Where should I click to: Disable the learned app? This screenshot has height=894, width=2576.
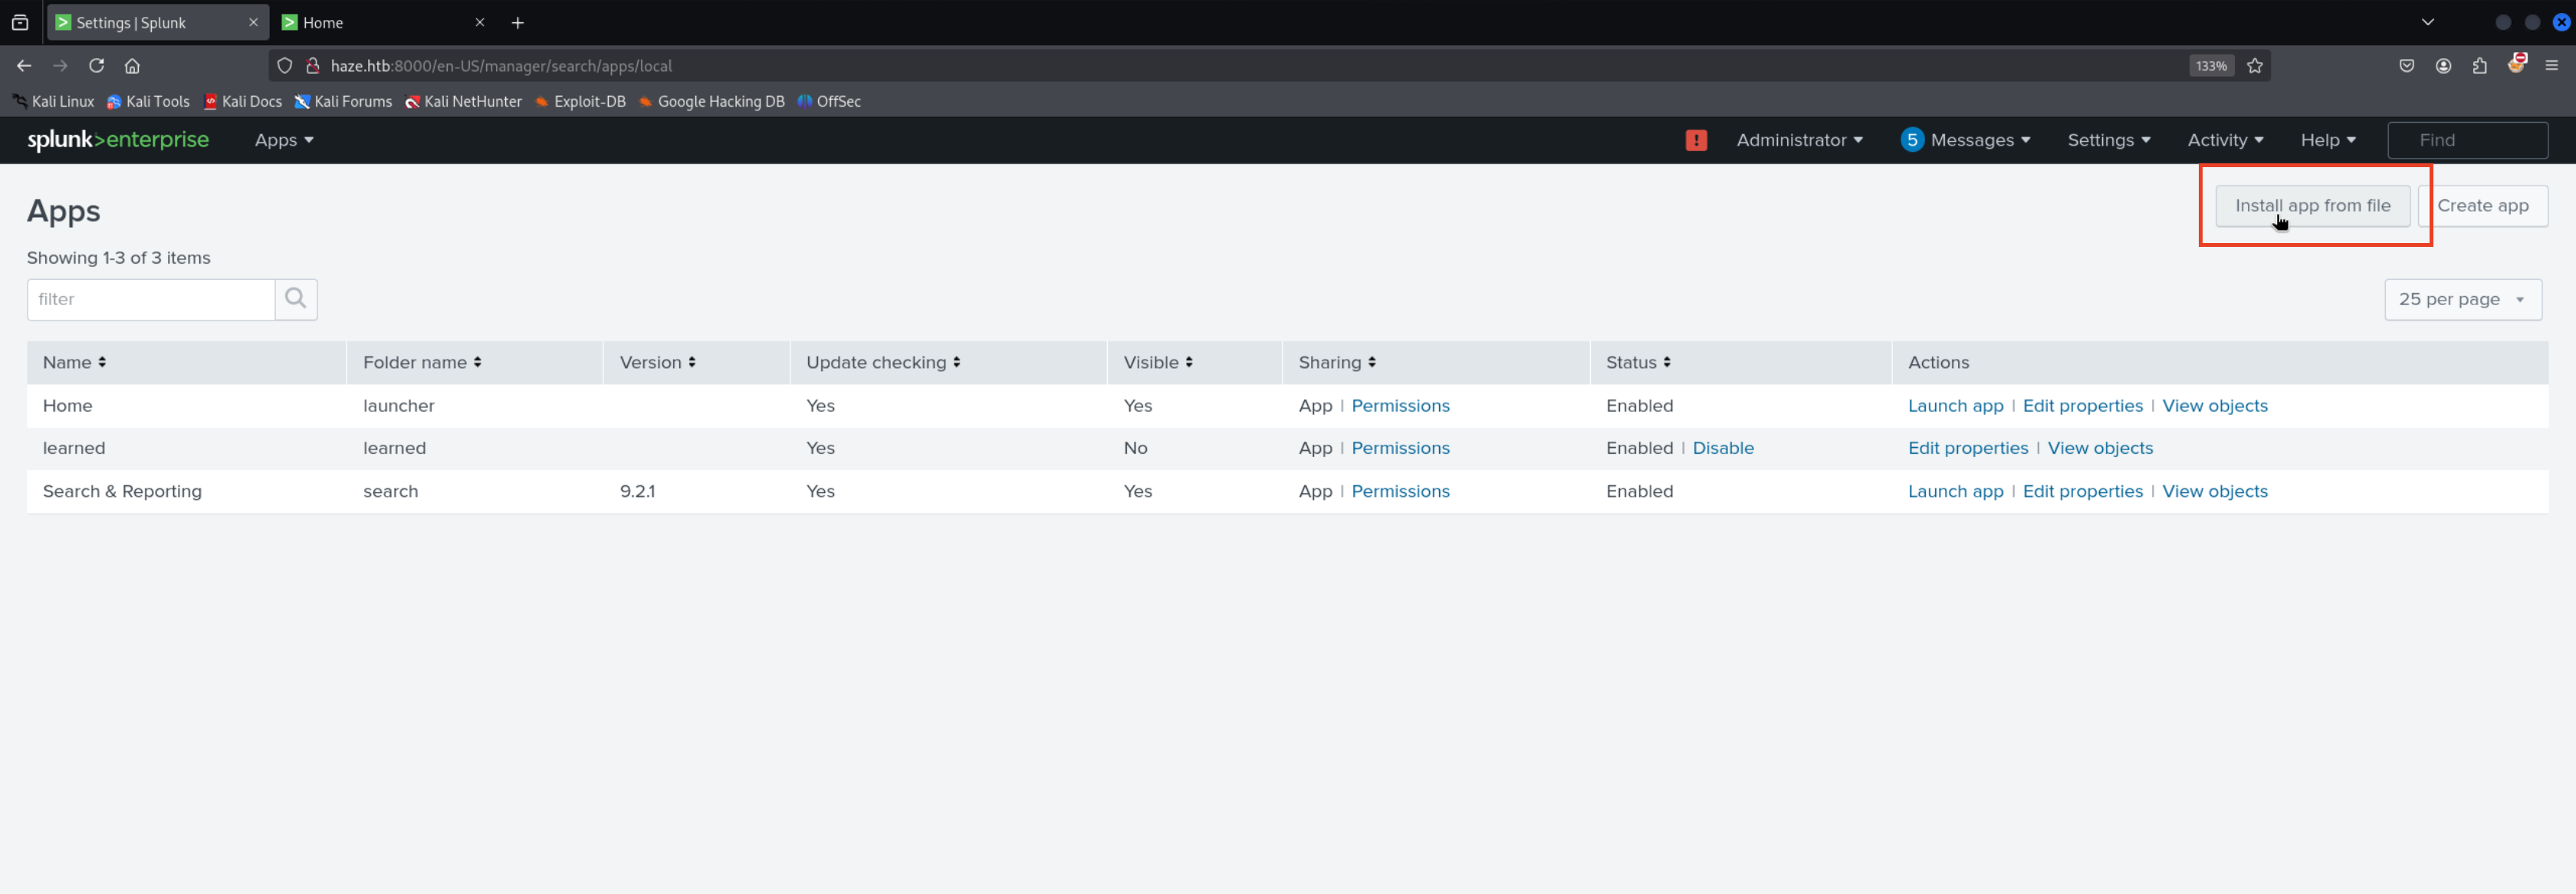tap(1722, 448)
